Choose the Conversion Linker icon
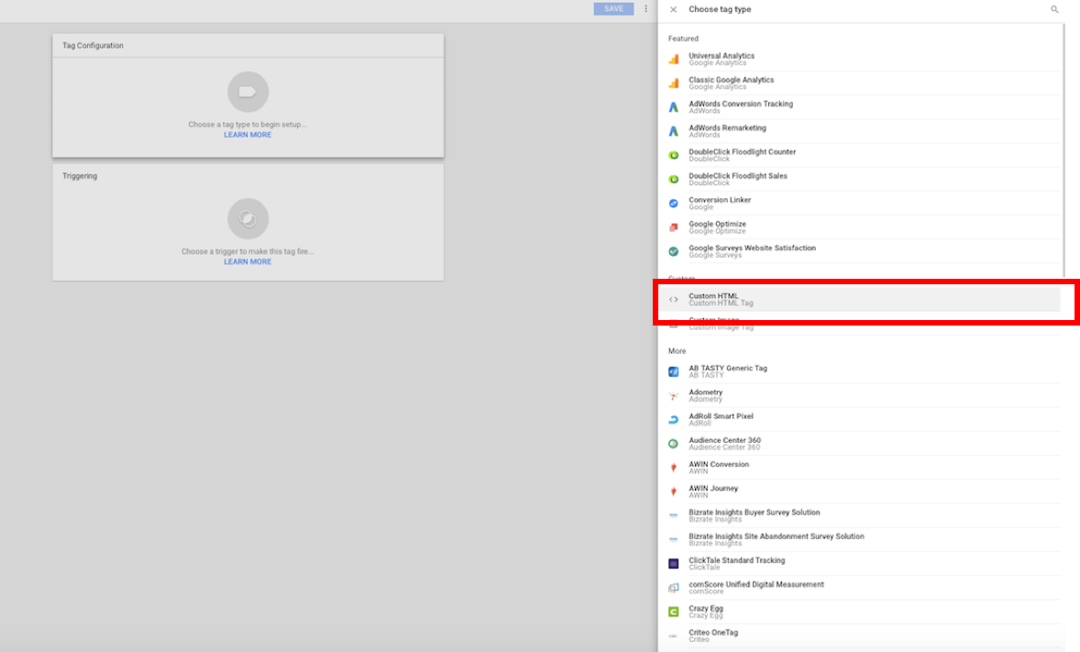The width and height of the screenshot is (1080, 652). [674, 203]
